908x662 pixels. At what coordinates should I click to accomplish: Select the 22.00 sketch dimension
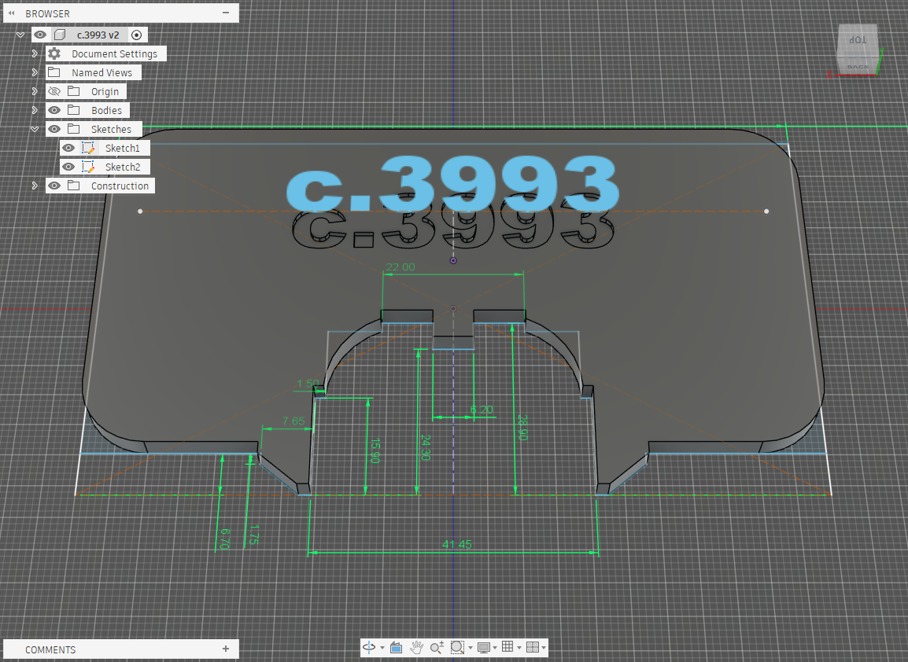pyautogui.click(x=400, y=267)
